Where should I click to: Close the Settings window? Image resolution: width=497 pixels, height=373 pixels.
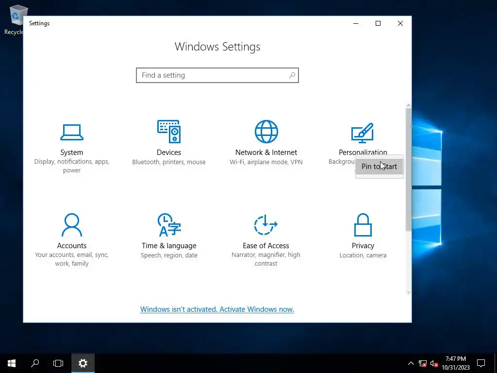(x=400, y=23)
